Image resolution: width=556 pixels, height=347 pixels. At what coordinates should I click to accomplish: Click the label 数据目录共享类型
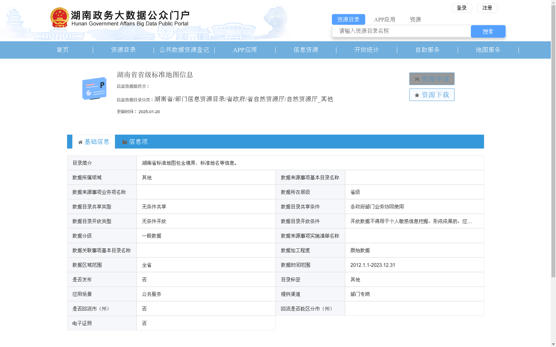coord(92,207)
